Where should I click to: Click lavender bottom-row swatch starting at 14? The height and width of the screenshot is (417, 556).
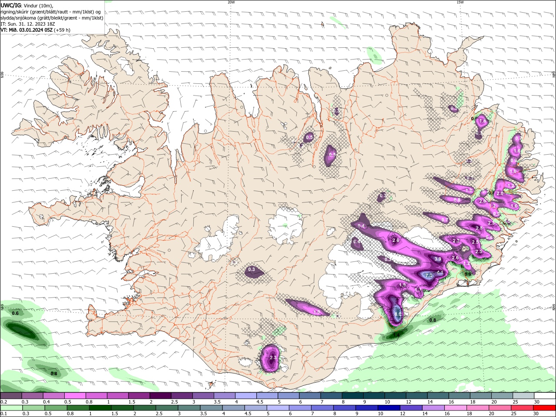[433, 408]
